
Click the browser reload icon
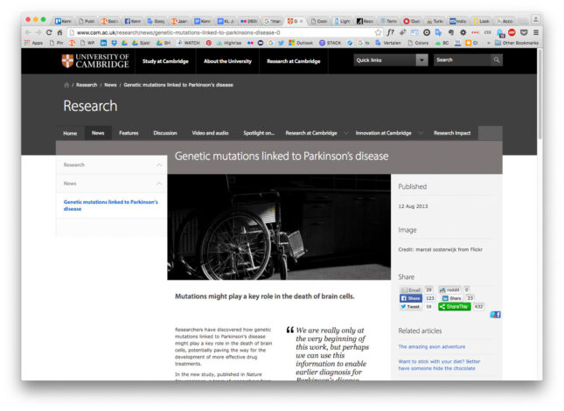(49, 32)
